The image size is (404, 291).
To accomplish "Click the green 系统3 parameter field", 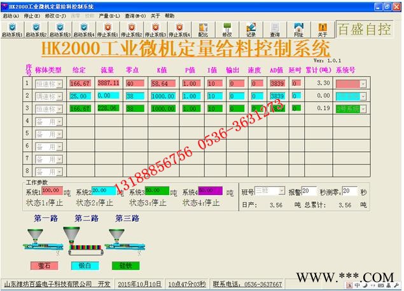I will (157, 191).
